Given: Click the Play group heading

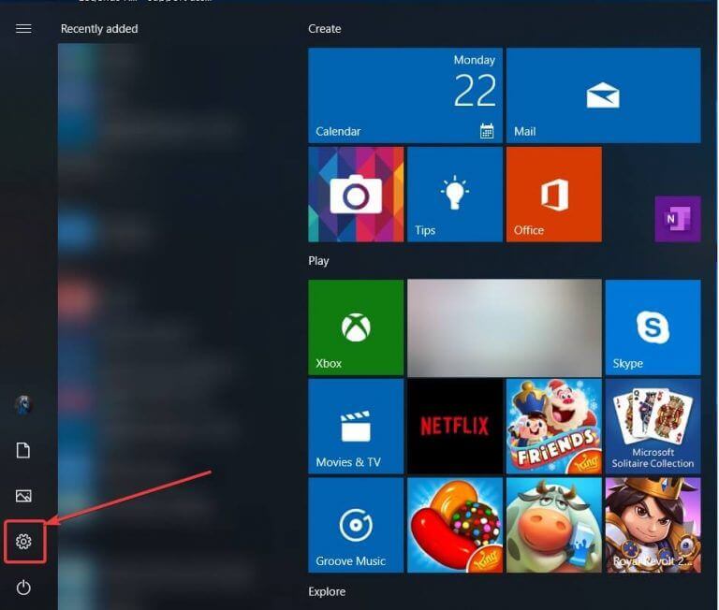Looking at the screenshot, I should 318,261.
